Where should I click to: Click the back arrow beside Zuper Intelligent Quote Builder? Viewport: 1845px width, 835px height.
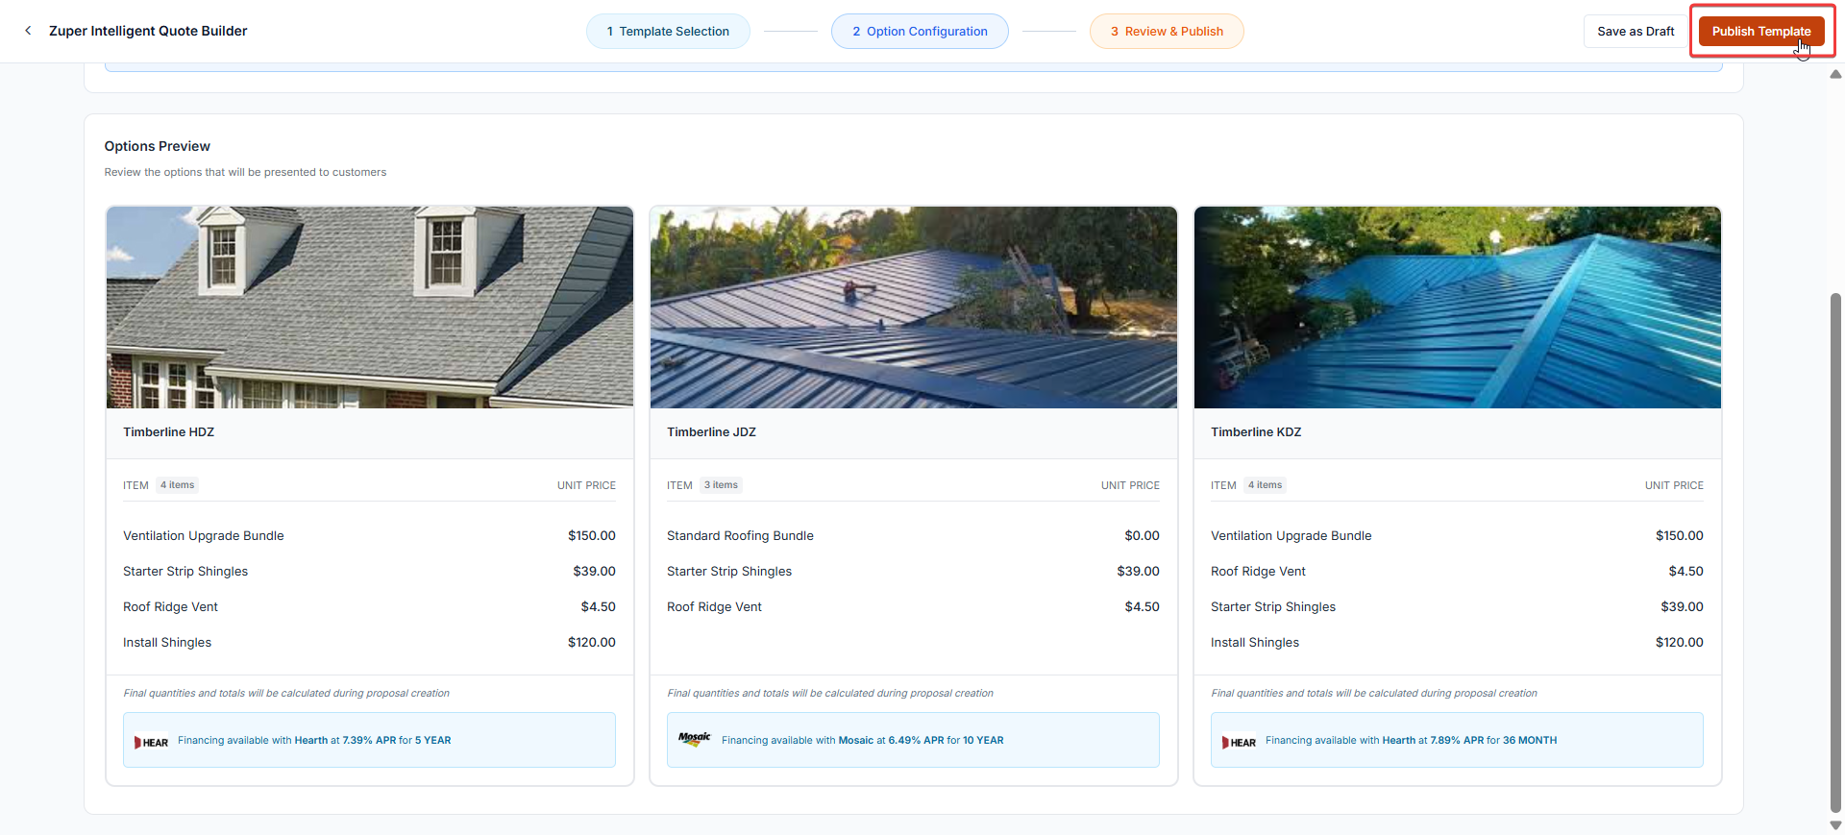tap(28, 31)
